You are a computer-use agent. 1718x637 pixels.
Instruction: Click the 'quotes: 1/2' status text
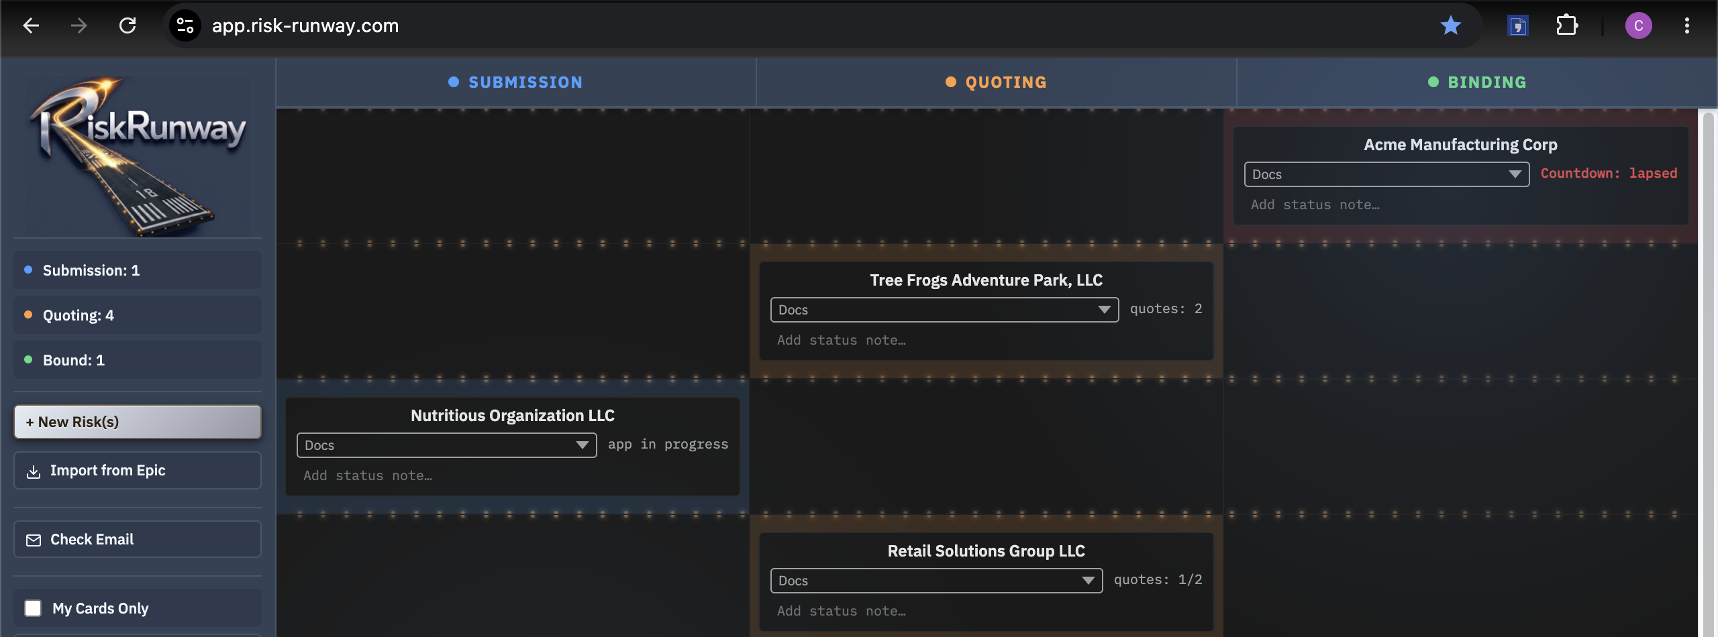pos(1158,580)
